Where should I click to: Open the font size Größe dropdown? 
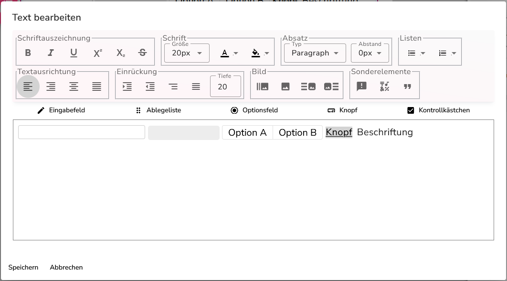pos(187,53)
